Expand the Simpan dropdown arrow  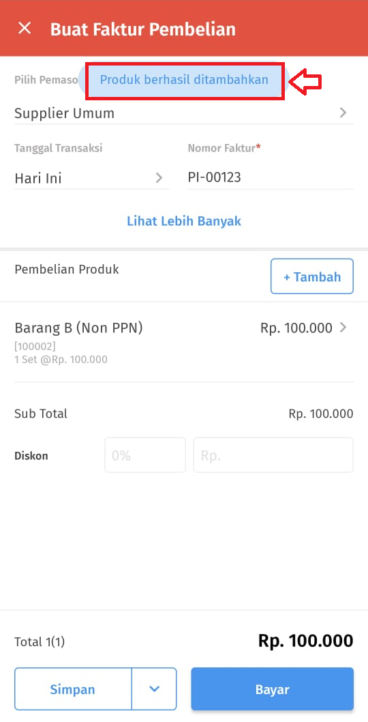click(154, 689)
